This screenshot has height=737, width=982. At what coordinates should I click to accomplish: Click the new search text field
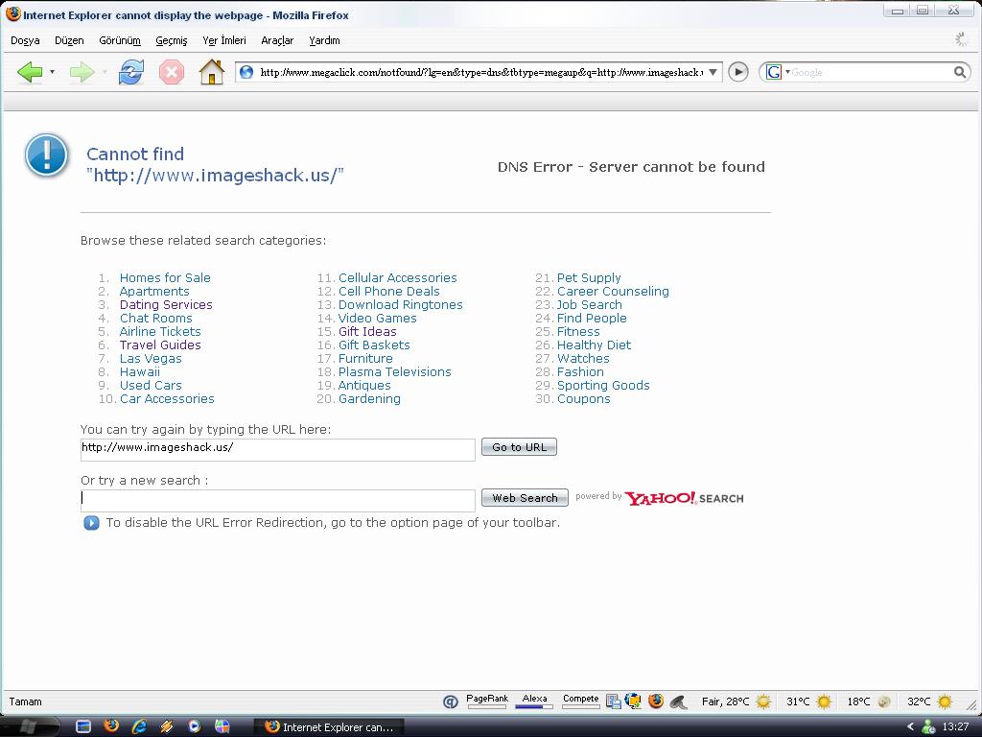coord(277,500)
